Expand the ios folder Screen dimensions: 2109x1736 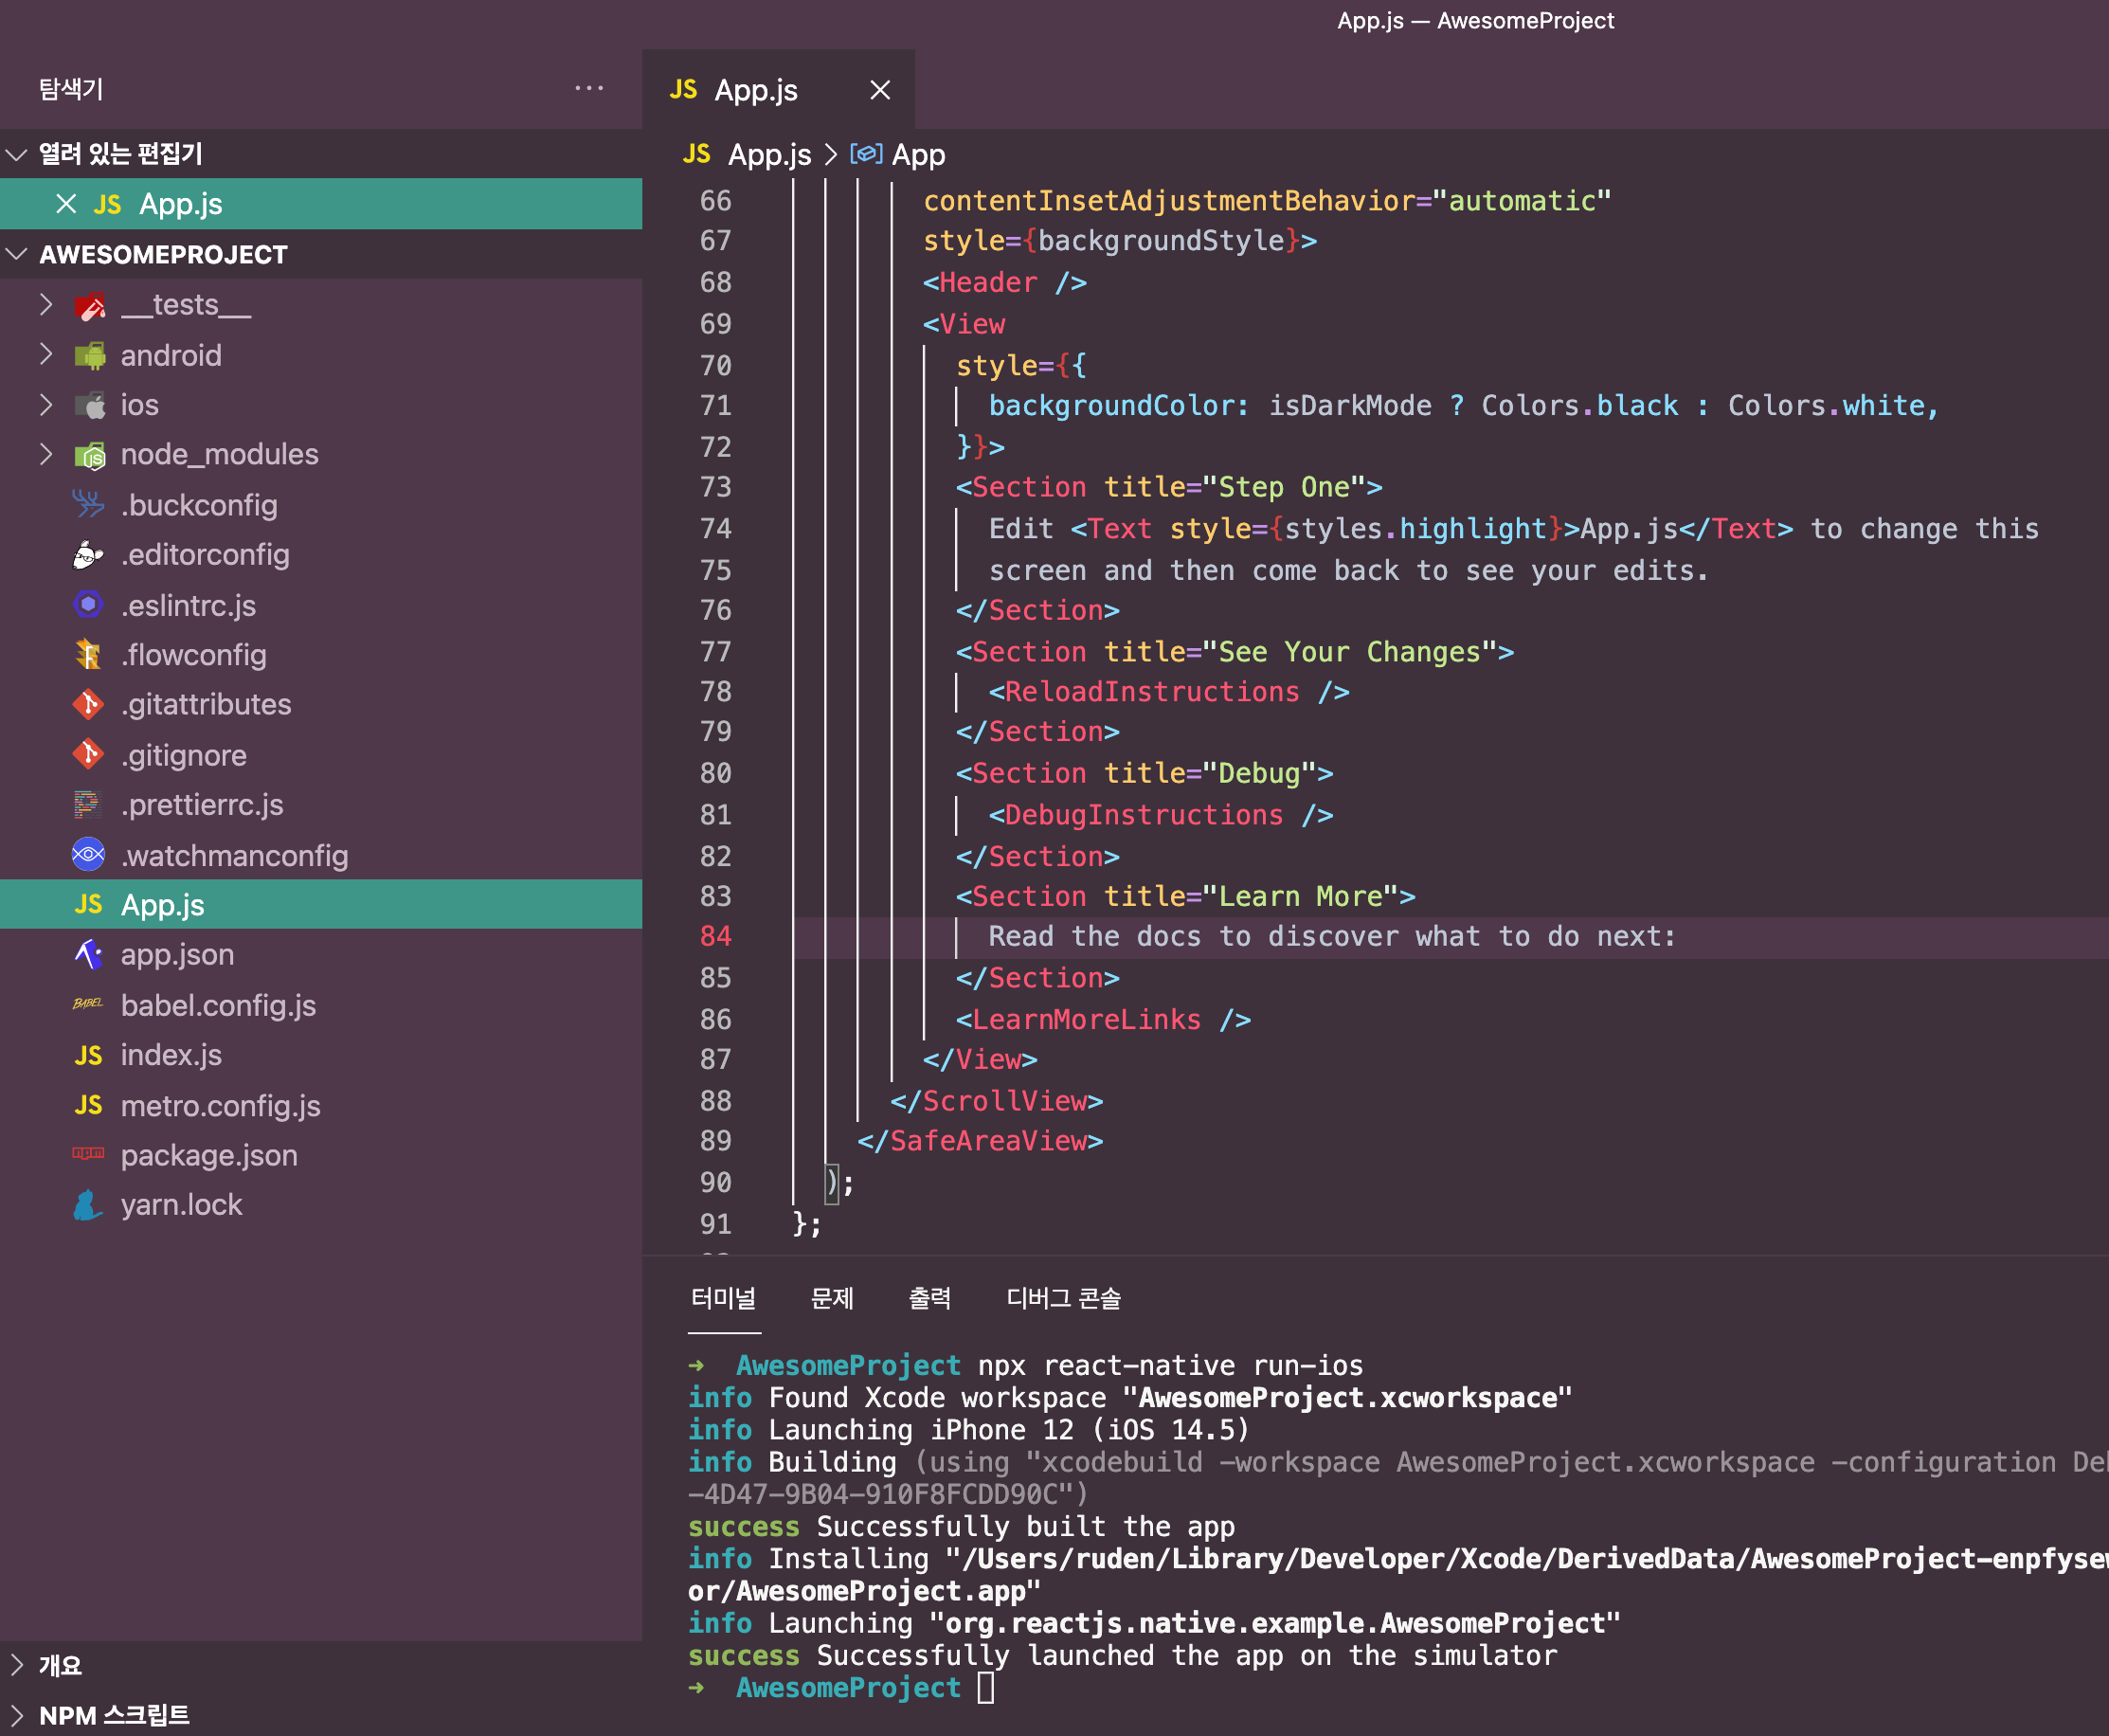[46, 404]
